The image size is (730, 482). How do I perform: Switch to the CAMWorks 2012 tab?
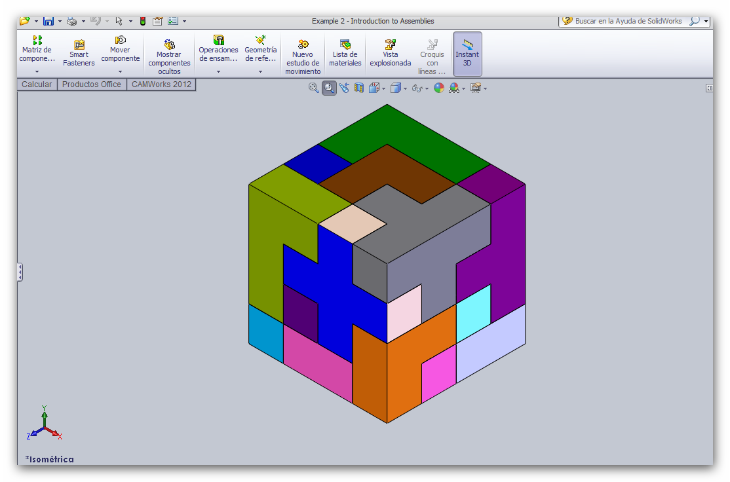(161, 84)
